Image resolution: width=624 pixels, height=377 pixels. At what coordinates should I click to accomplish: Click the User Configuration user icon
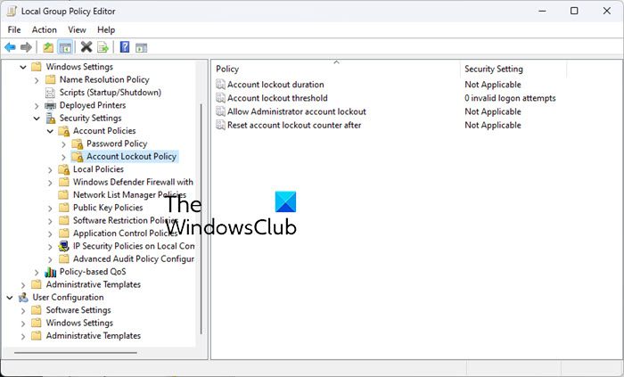23,297
